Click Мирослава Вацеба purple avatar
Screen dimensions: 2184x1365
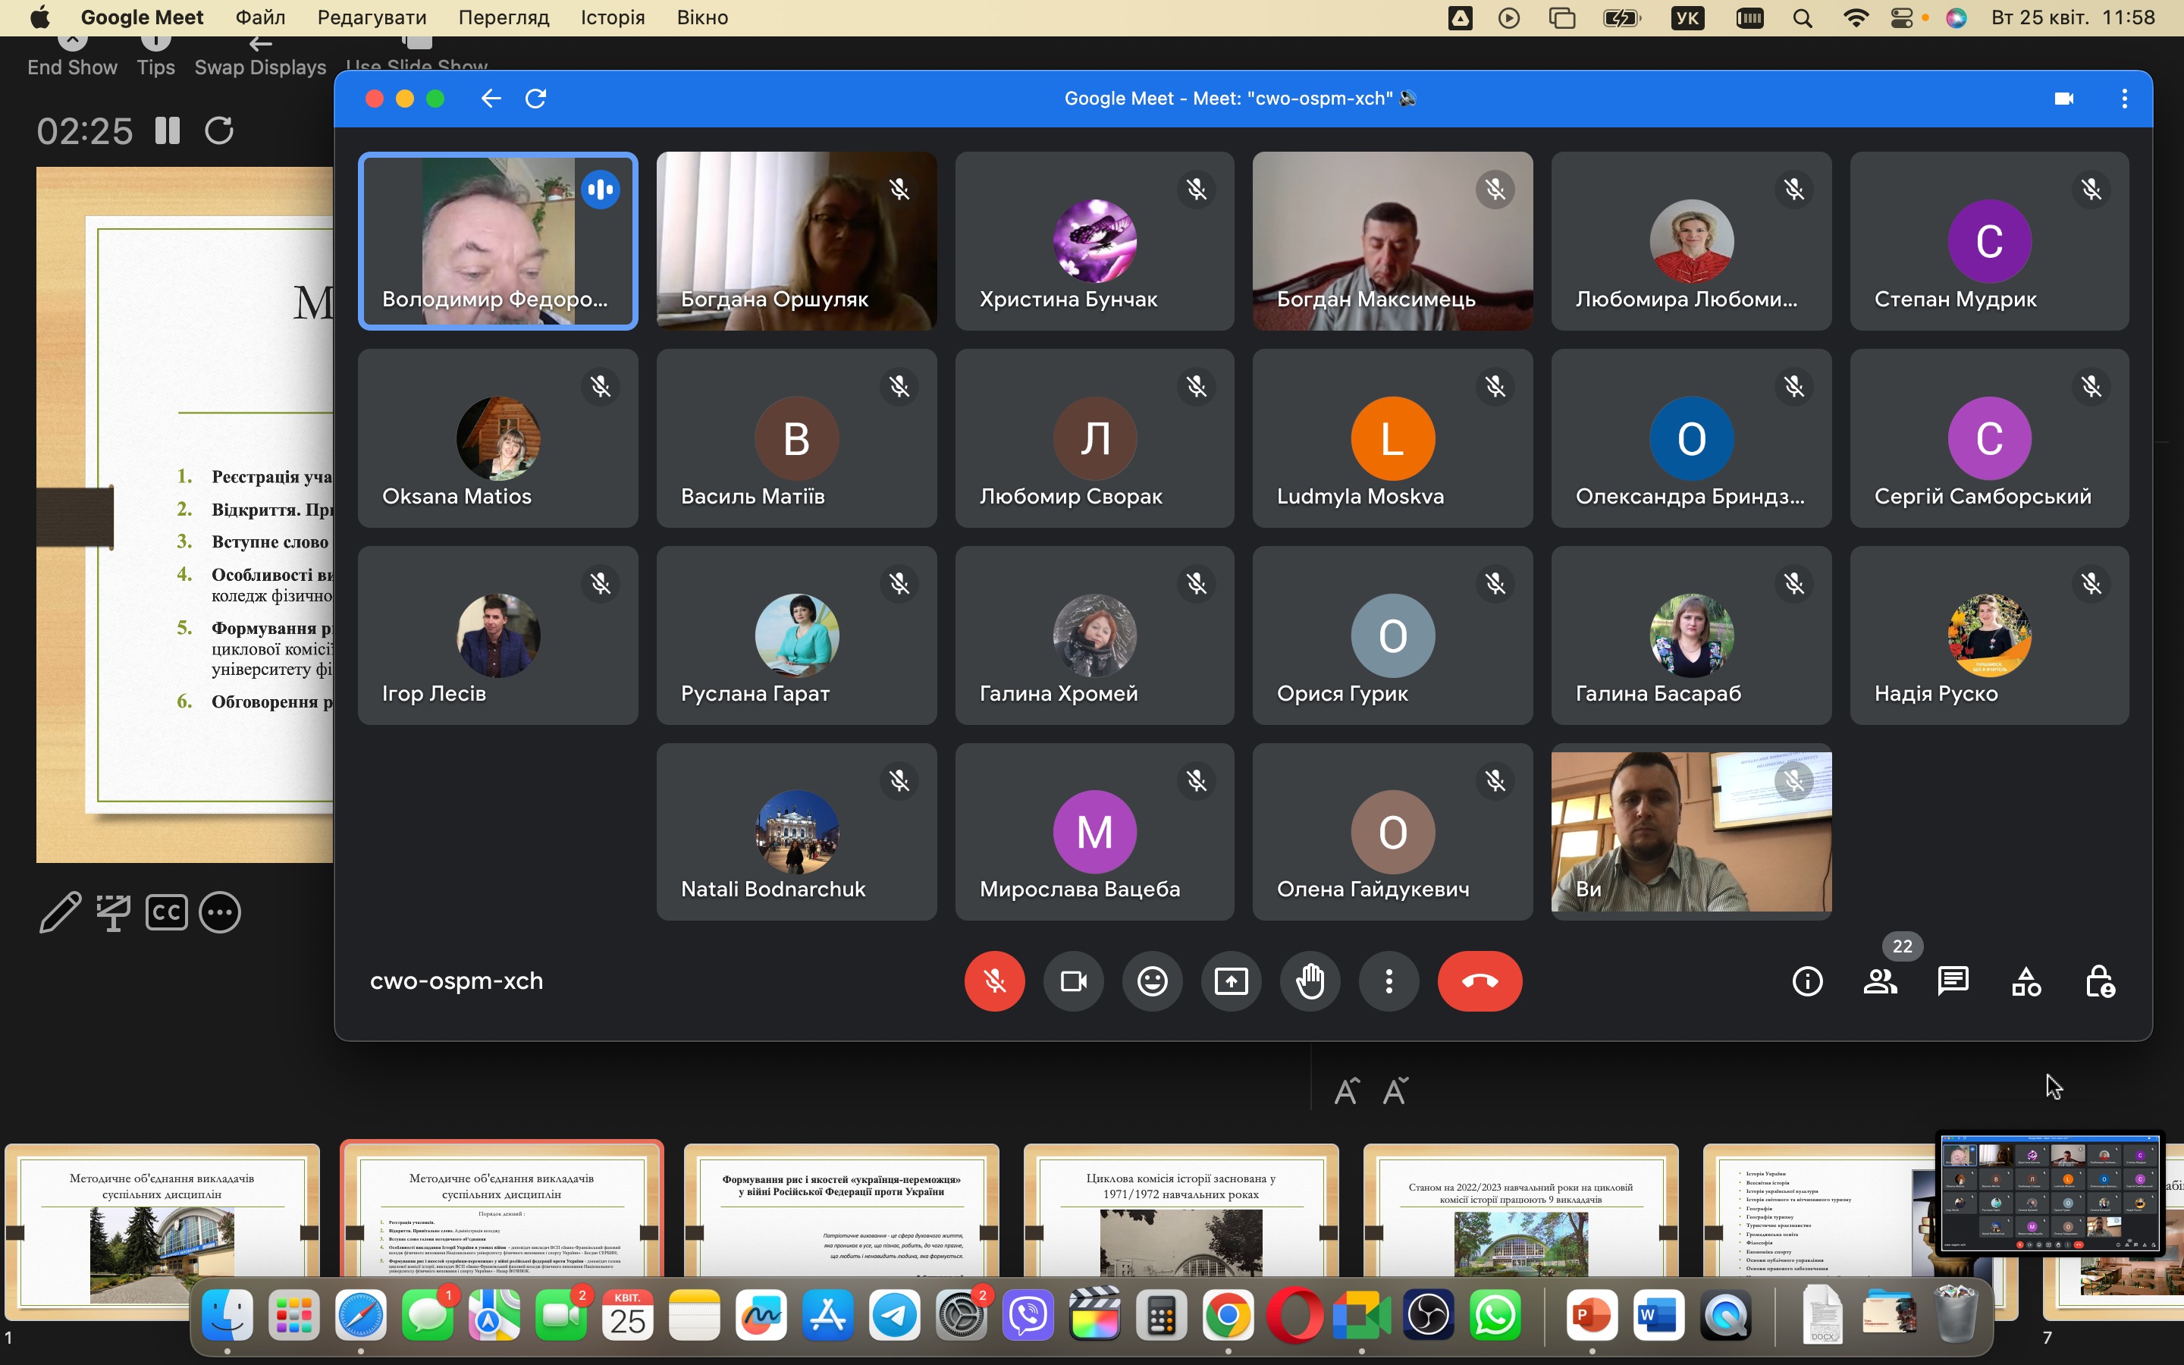click(1094, 833)
